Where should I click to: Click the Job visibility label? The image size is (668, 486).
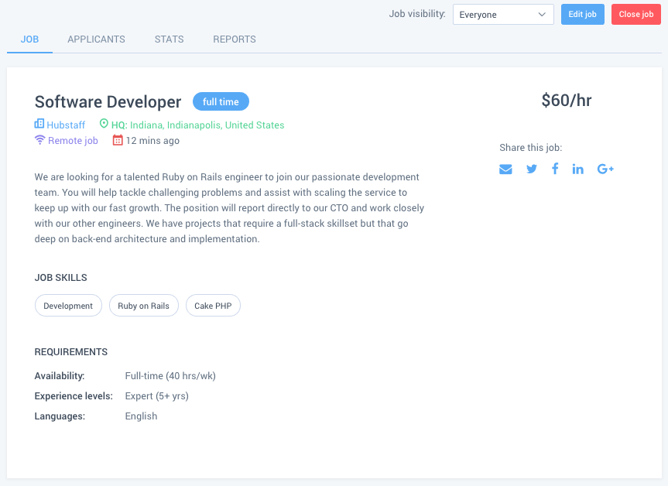coord(417,14)
